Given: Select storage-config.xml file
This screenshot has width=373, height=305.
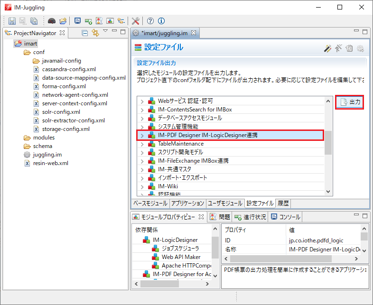Looking at the screenshot, I should pyautogui.click(x=66, y=129).
